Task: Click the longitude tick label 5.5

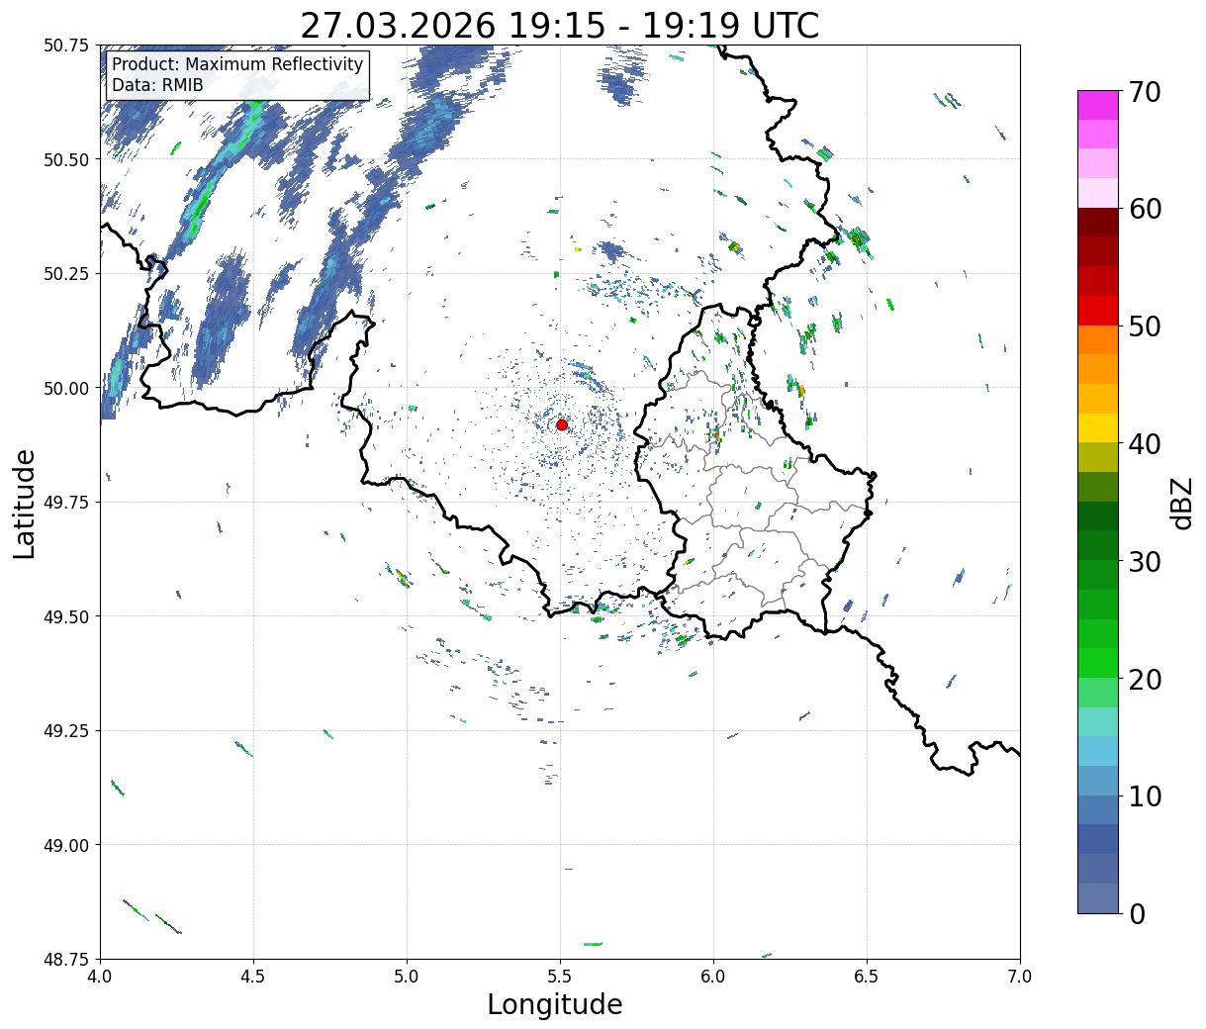Action: (x=560, y=977)
